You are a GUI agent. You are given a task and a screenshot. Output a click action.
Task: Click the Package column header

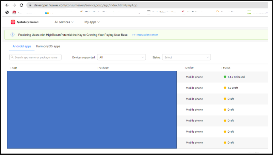103,68
